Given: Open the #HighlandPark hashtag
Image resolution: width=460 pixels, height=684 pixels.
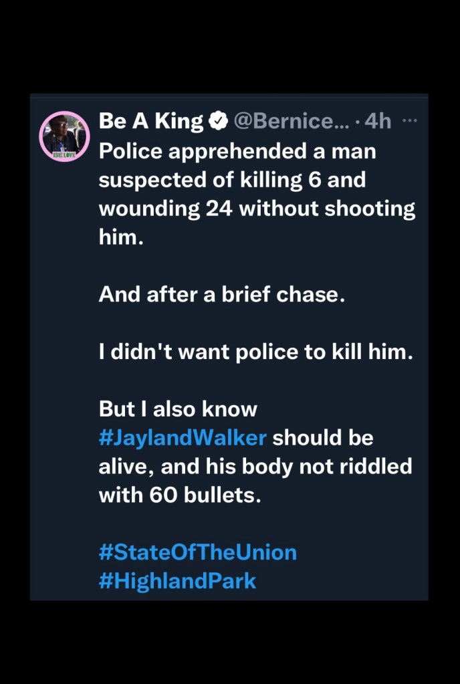Looking at the screenshot, I should (x=177, y=580).
